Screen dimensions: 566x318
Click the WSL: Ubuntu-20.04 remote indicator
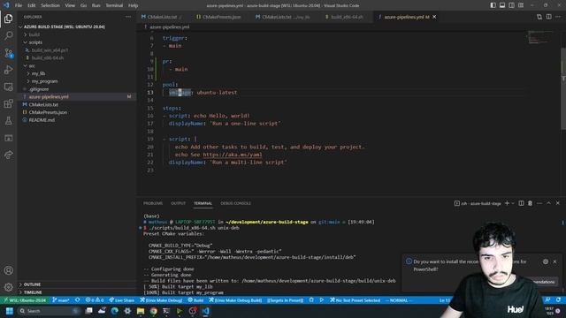pos(25,300)
